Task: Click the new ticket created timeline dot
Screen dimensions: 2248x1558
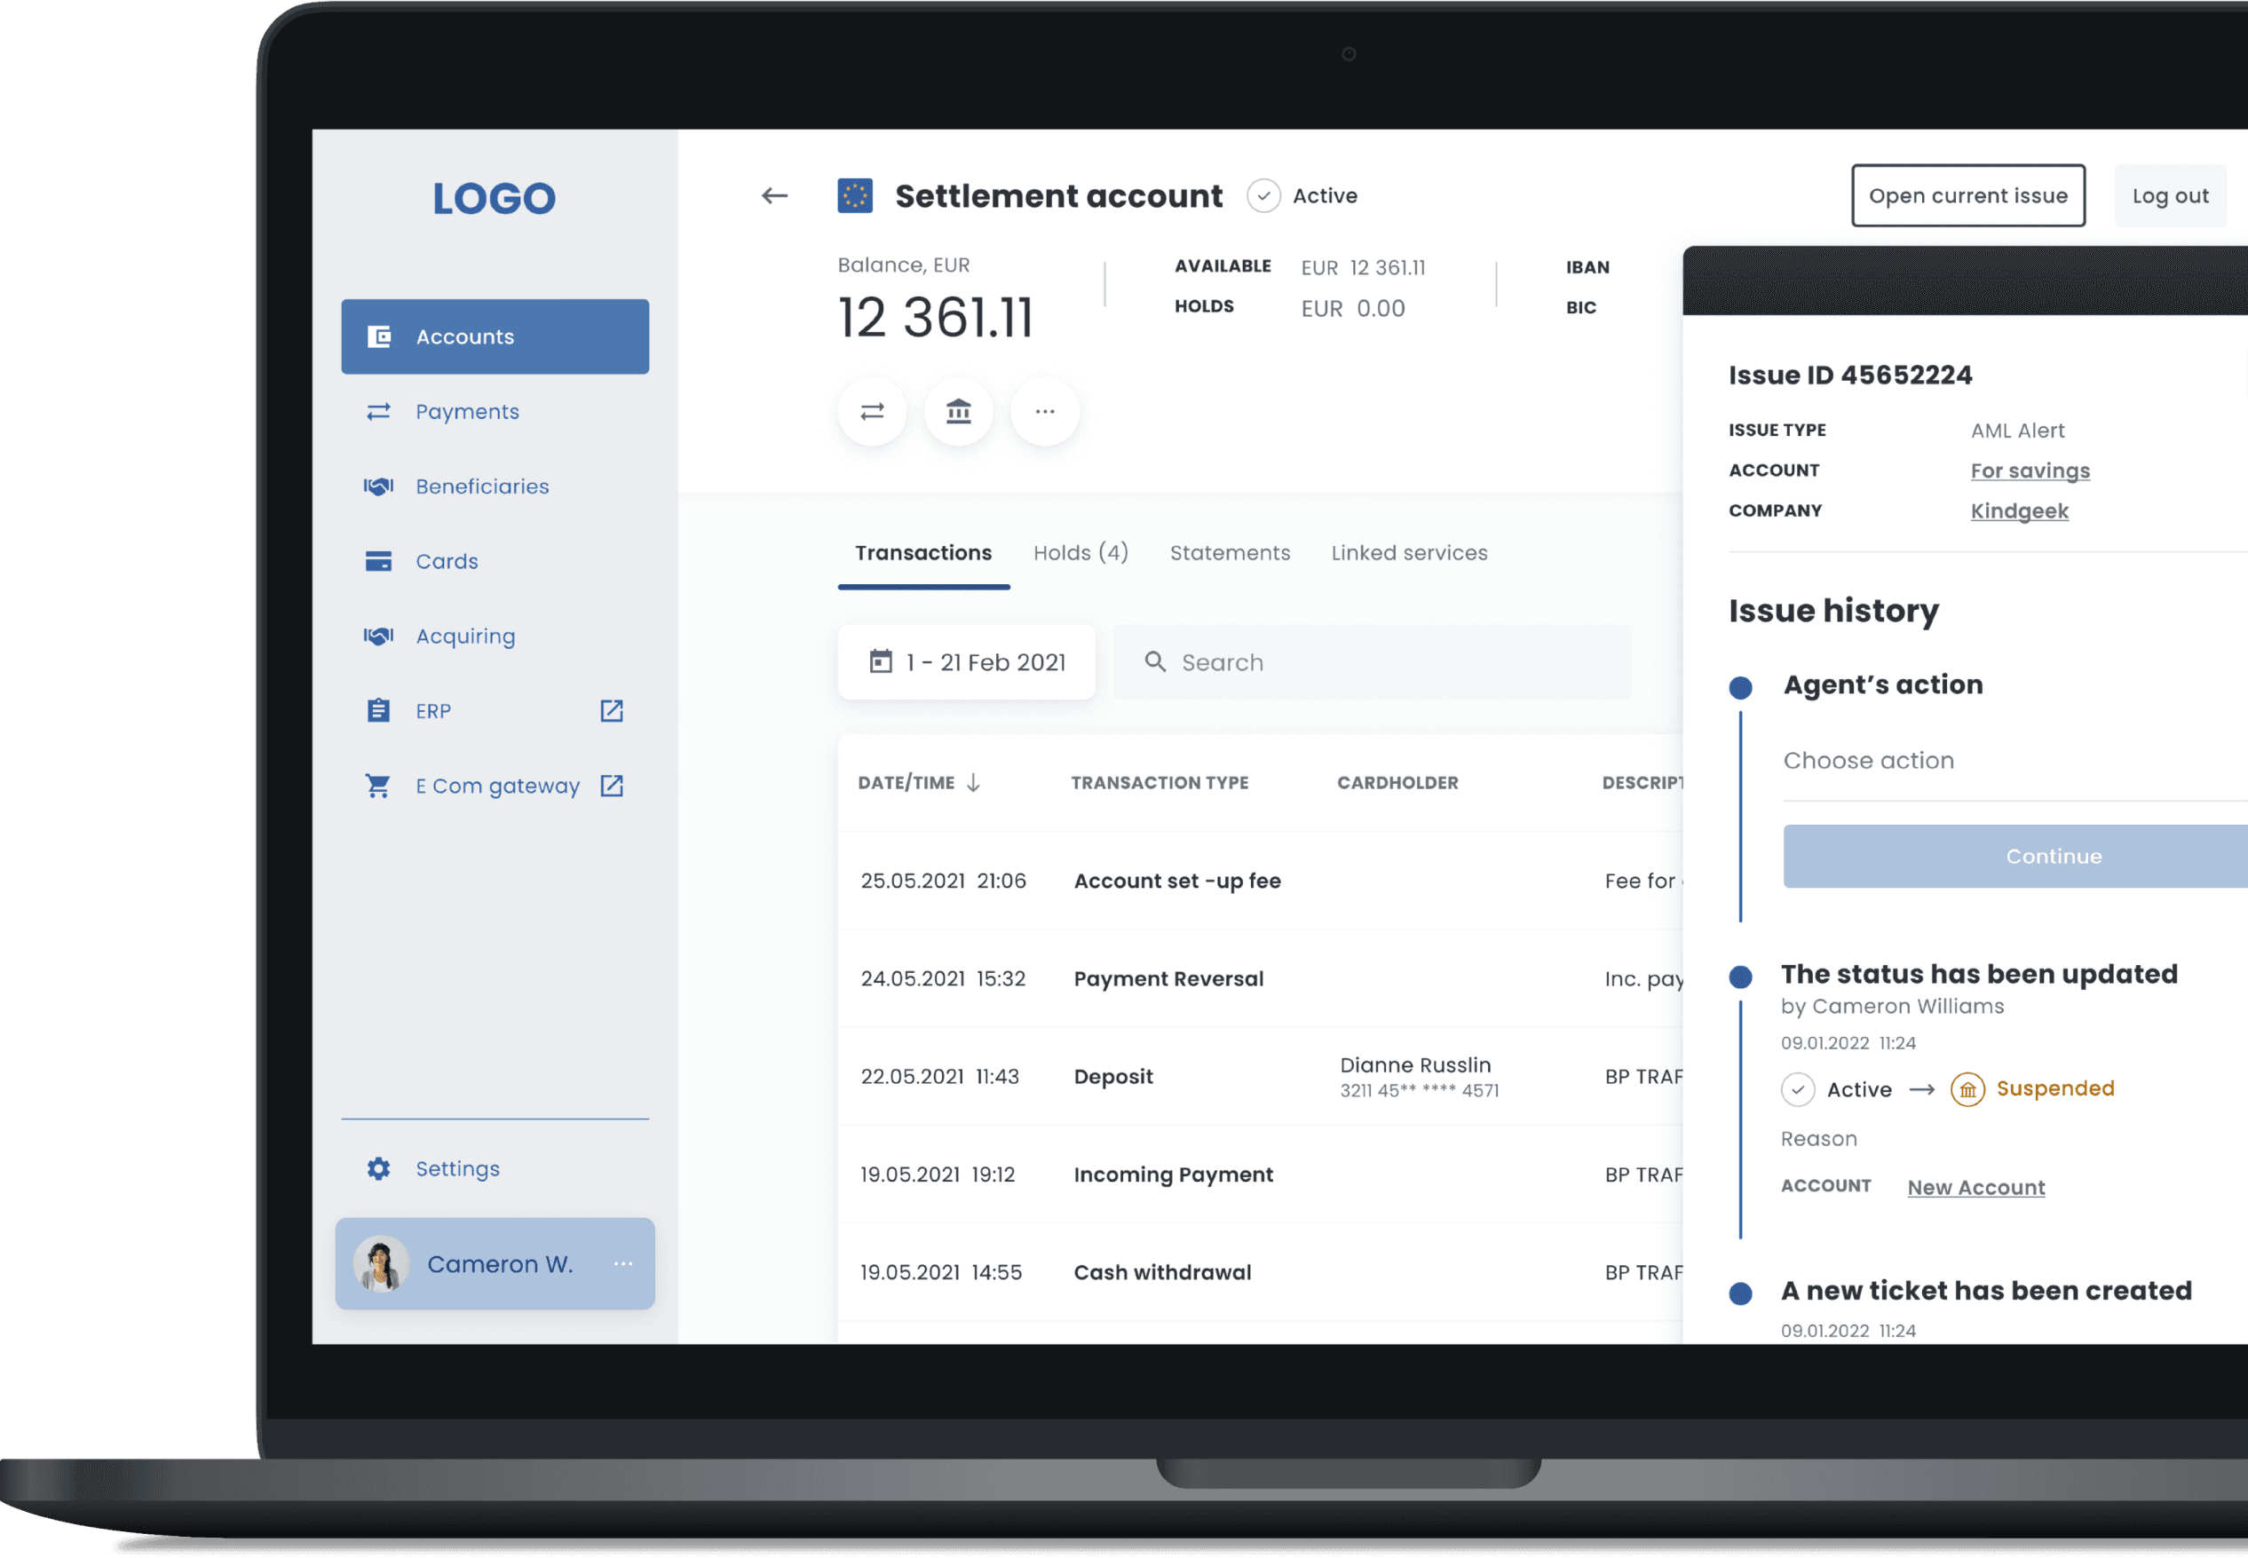Action: [x=1740, y=1293]
